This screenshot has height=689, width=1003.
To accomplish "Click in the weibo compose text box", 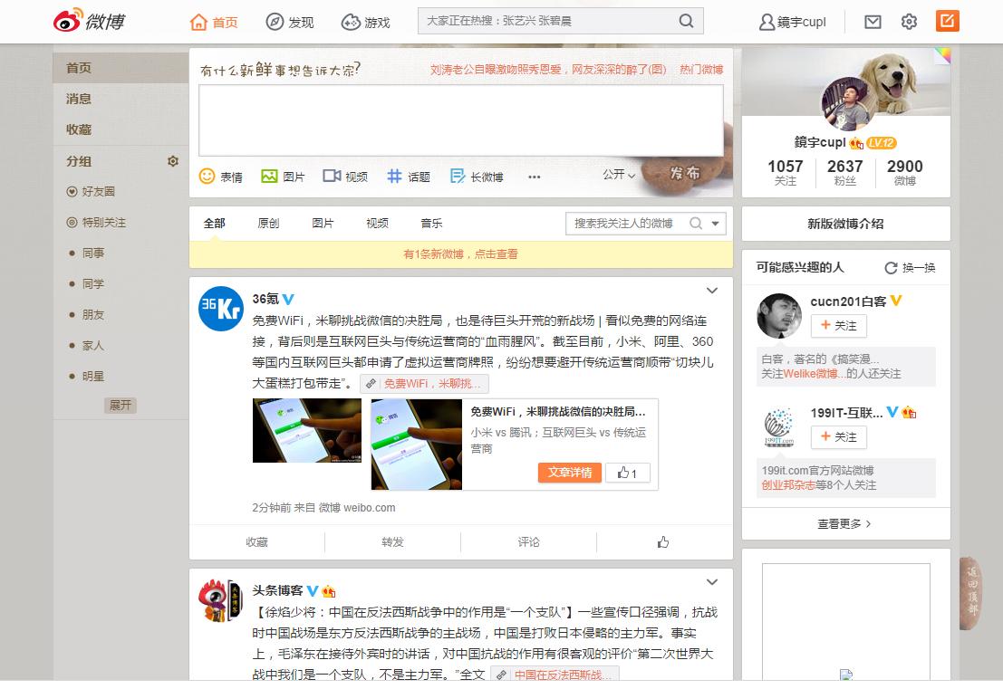I will click(x=460, y=120).
